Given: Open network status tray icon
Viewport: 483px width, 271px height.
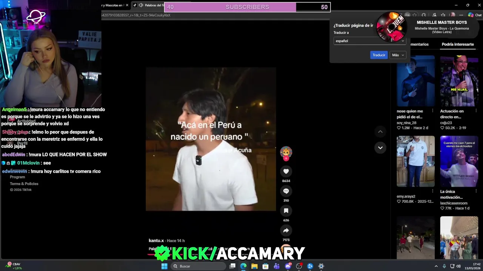Looking at the screenshot, I should pos(452,266).
